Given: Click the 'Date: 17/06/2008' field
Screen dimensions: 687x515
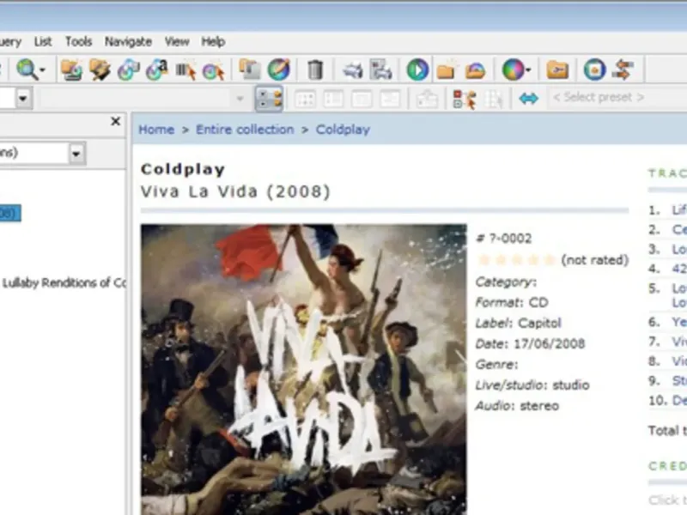Looking at the screenshot, I should click(x=530, y=344).
